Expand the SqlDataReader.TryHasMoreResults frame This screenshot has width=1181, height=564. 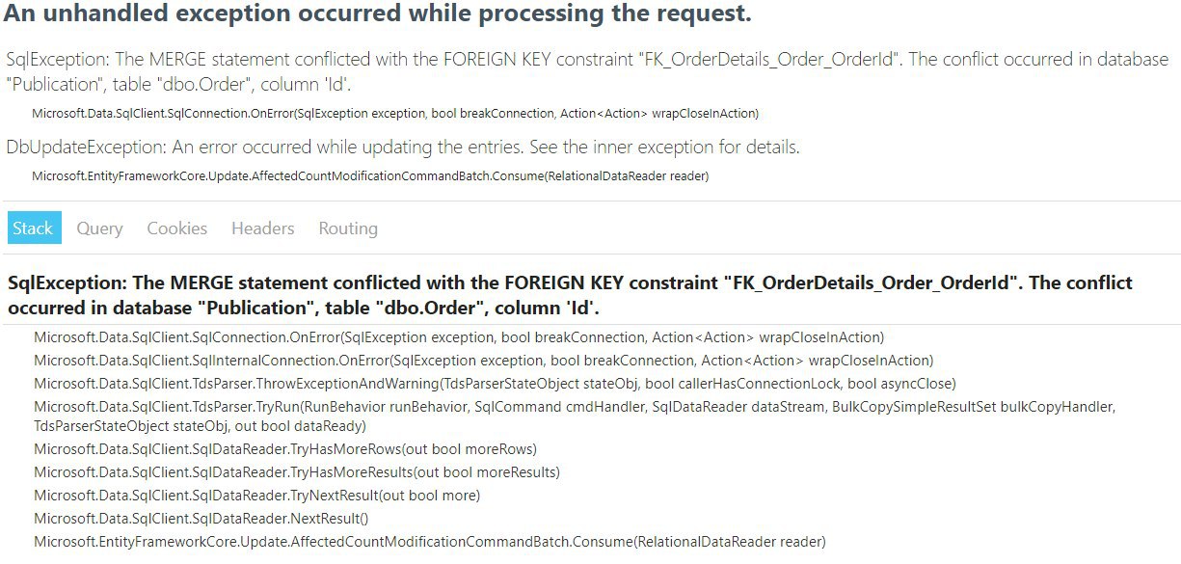(x=297, y=472)
